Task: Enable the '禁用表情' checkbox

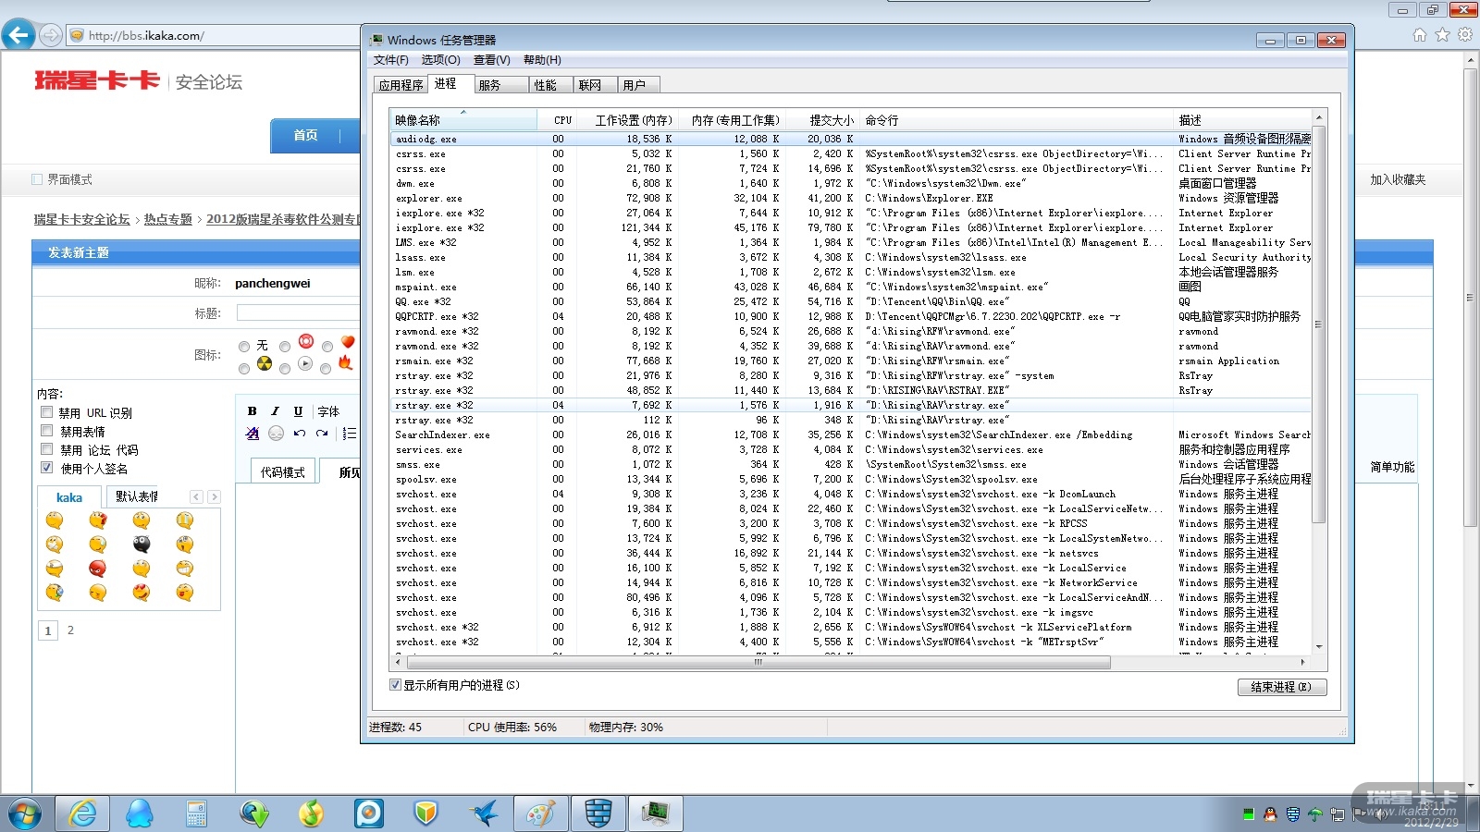Action: click(47, 431)
